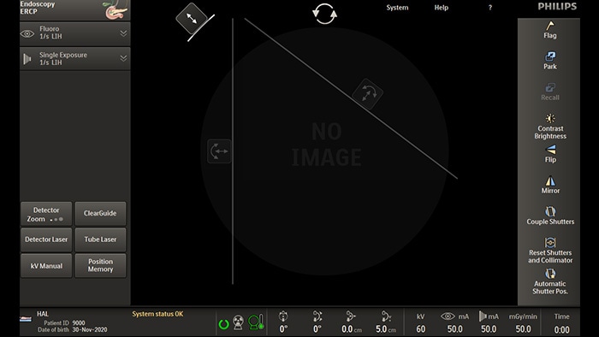Screen dimensions: 599x337
Task: Click the radiation status icon
Action: (239, 322)
